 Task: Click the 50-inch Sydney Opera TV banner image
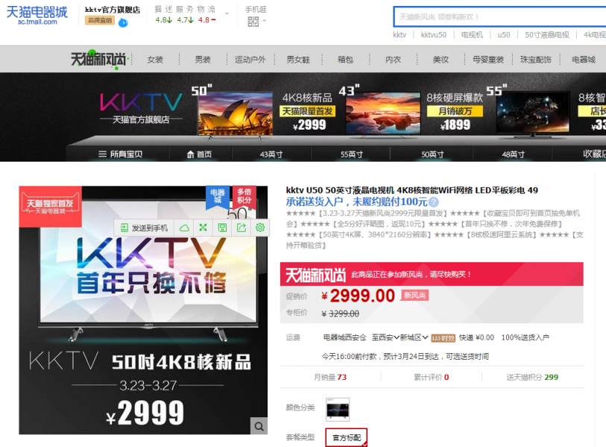click(235, 113)
